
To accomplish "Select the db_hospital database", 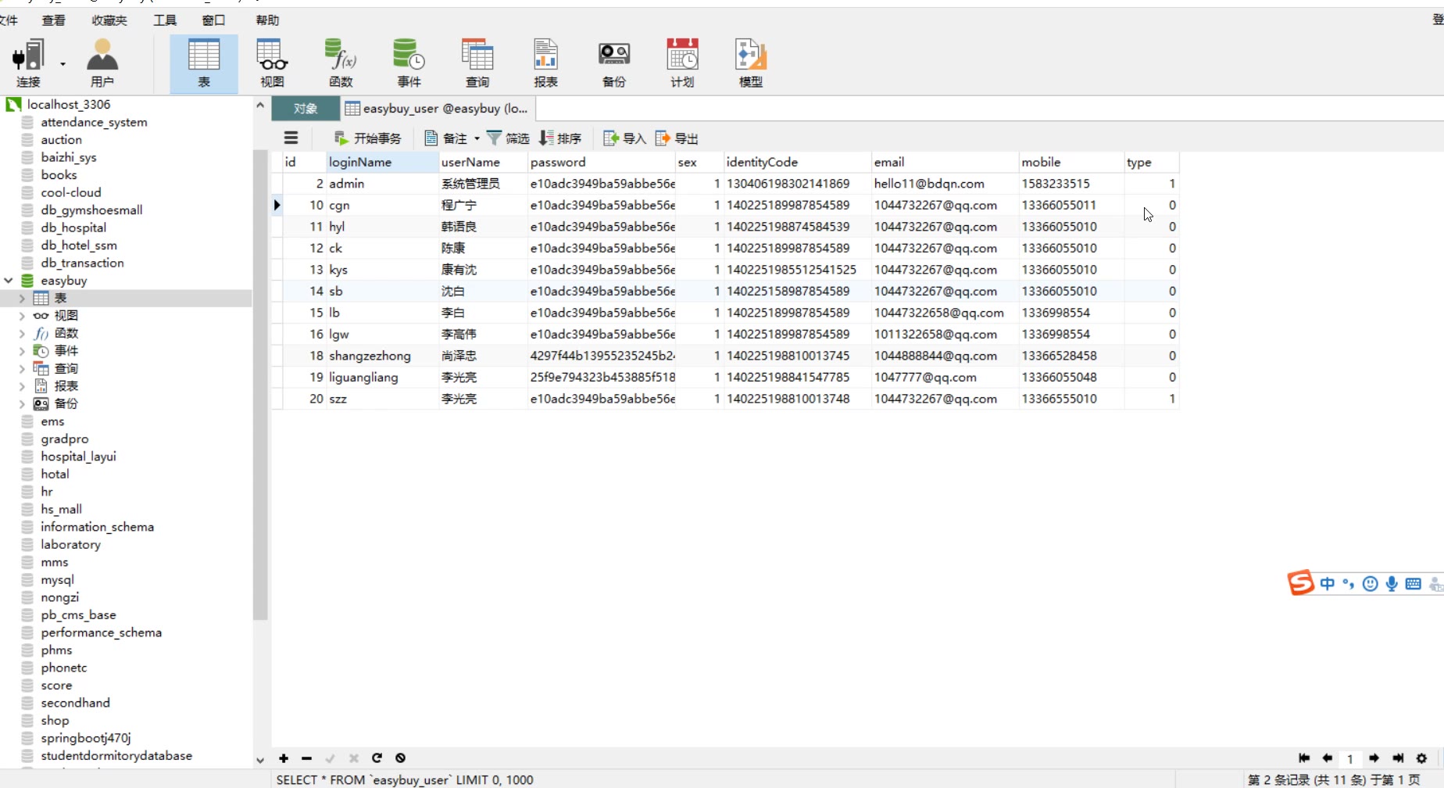I will tap(73, 227).
